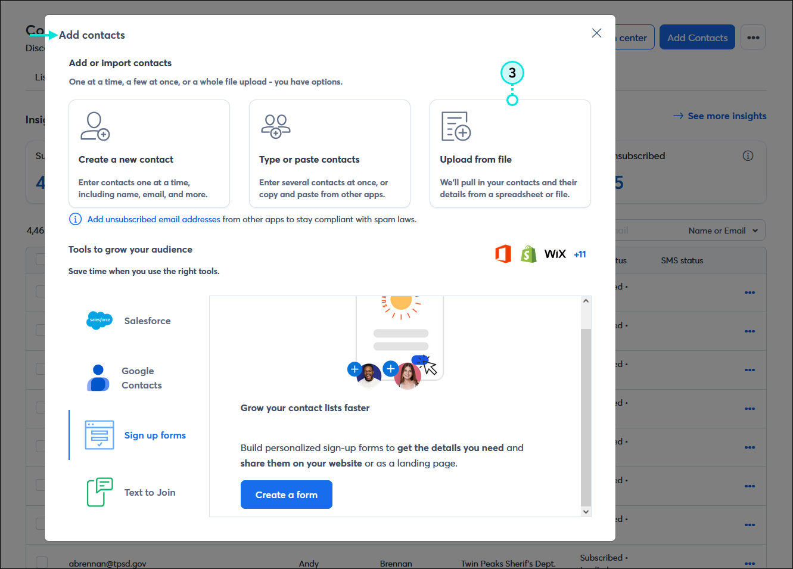Image resolution: width=793 pixels, height=569 pixels.
Task: Select the Text to Join tab
Action: tap(129, 492)
